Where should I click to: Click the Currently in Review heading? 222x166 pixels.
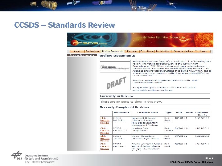pyautogui.click(x=117, y=96)
